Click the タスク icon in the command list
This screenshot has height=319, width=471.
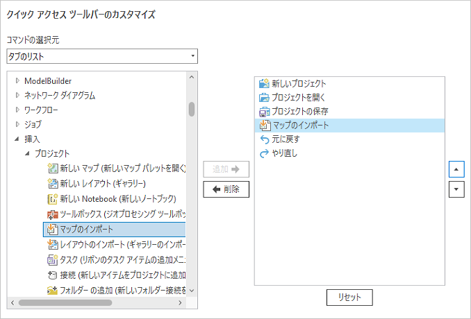(x=52, y=259)
